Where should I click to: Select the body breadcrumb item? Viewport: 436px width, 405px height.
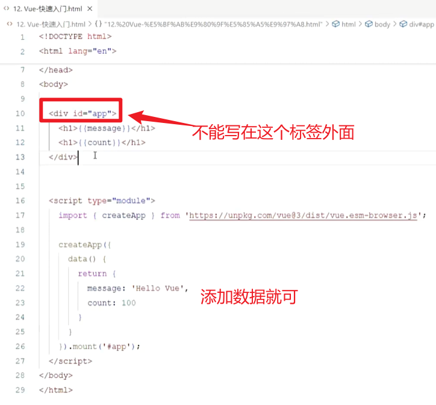pos(382,25)
